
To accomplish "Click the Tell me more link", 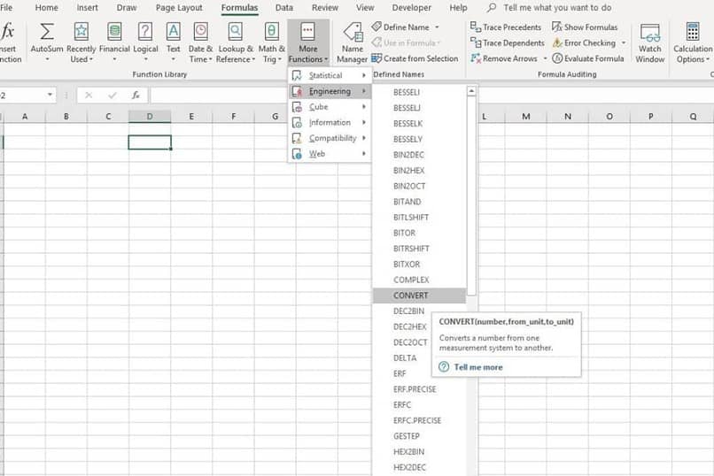I will 478,367.
